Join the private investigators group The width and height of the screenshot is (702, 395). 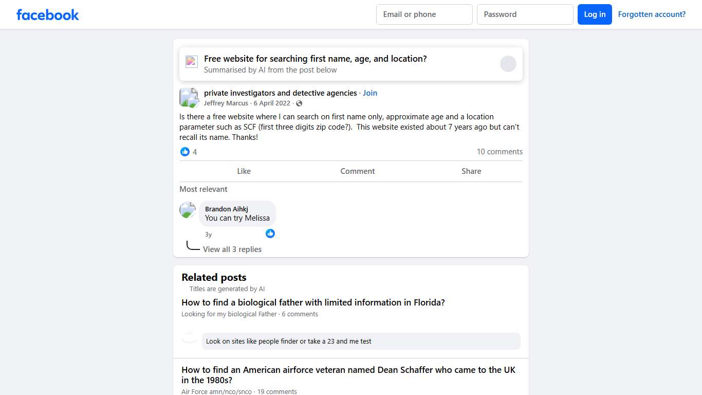pos(370,93)
